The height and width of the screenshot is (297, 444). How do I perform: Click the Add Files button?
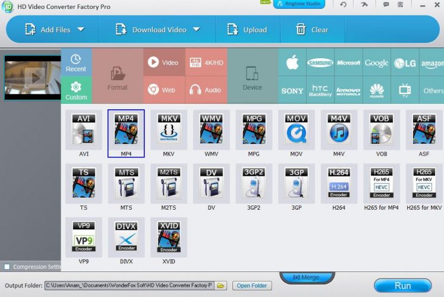coord(48,30)
